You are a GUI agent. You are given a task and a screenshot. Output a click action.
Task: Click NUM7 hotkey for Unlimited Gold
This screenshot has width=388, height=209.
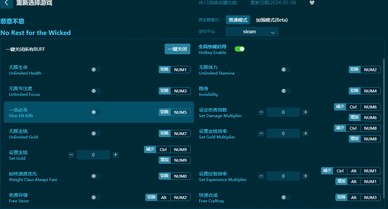[180, 133]
